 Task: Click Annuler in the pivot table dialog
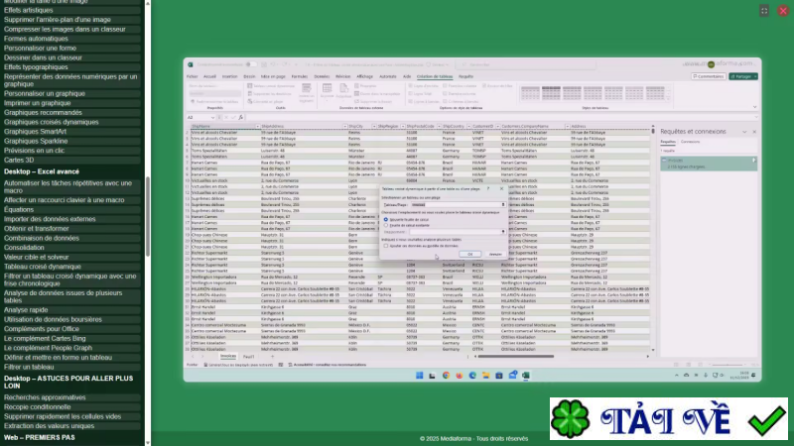pyautogui.click(x=495, y=254)
